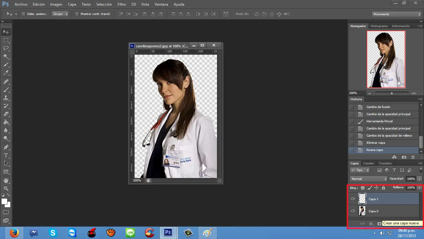This screenshot has height=239, width=424.
Task: Hide Capa 1 layer eye icon
Action: pos(353,199)
